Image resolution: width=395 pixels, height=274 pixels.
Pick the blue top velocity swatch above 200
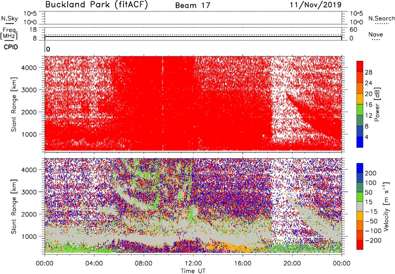pos(360,168)
